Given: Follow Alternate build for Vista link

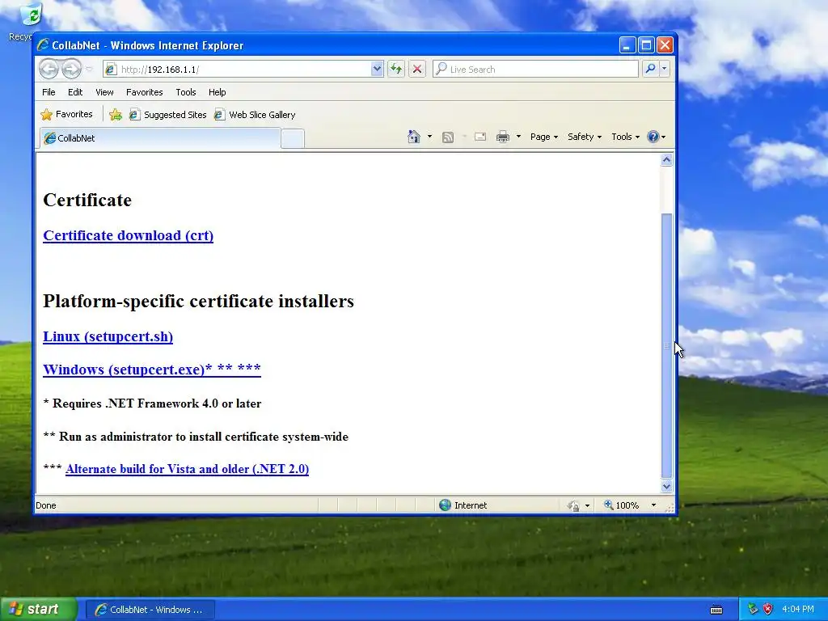Looking at the screenshot, I should tap(187, 469).
